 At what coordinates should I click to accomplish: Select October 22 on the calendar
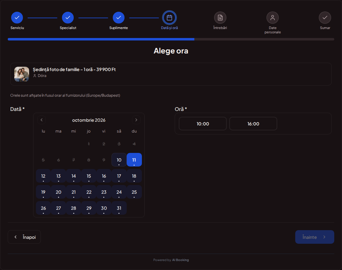pyautogui.click(x=89, y=192)
